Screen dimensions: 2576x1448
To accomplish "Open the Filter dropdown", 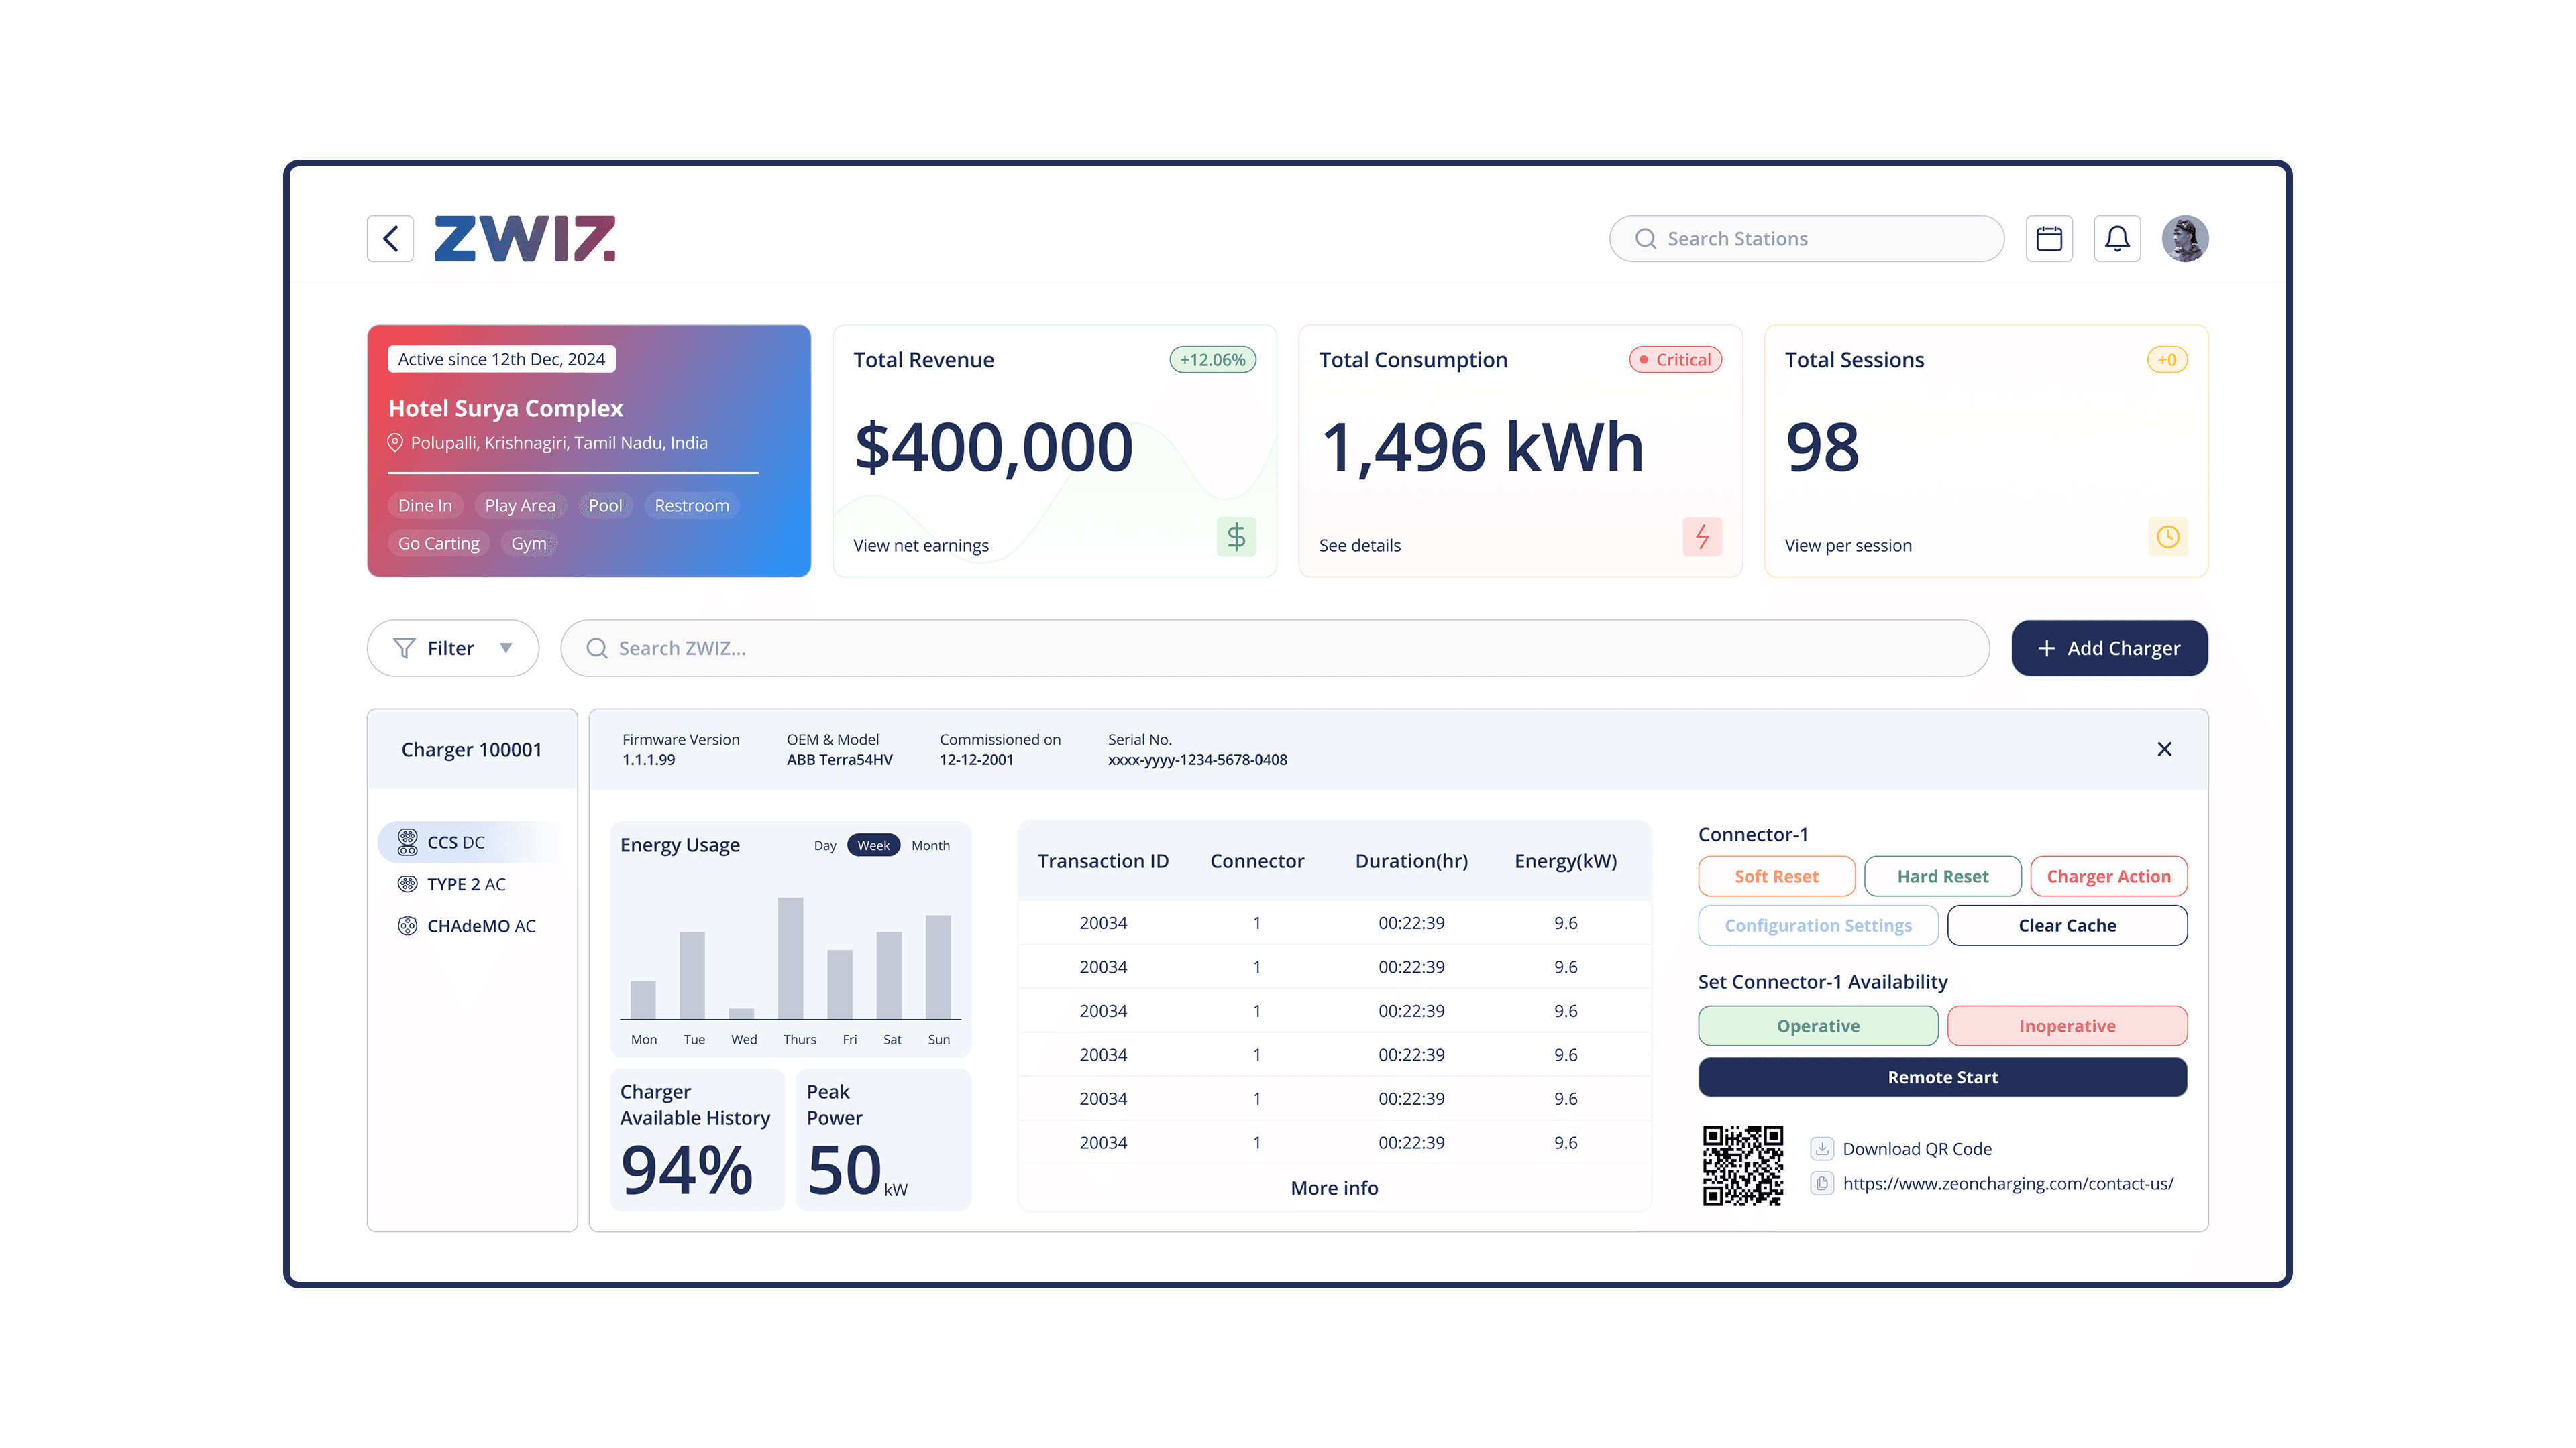I will pos(453,648).
